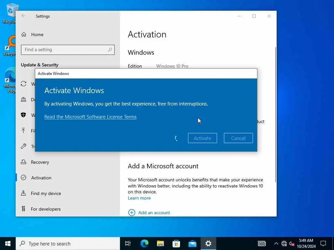Screen dimensions: 334x250
Task: Click the Home house icon
Action: [x=23, y=35]
